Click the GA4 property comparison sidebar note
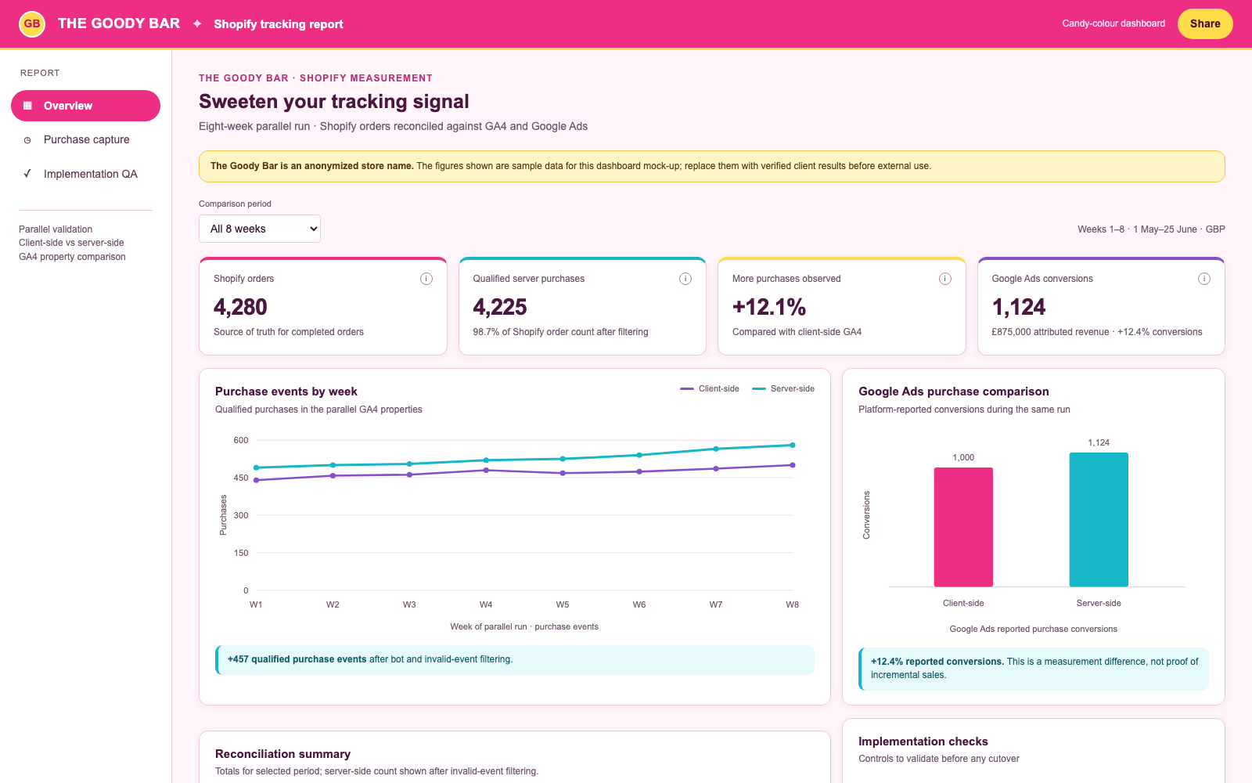 point(72,257)
